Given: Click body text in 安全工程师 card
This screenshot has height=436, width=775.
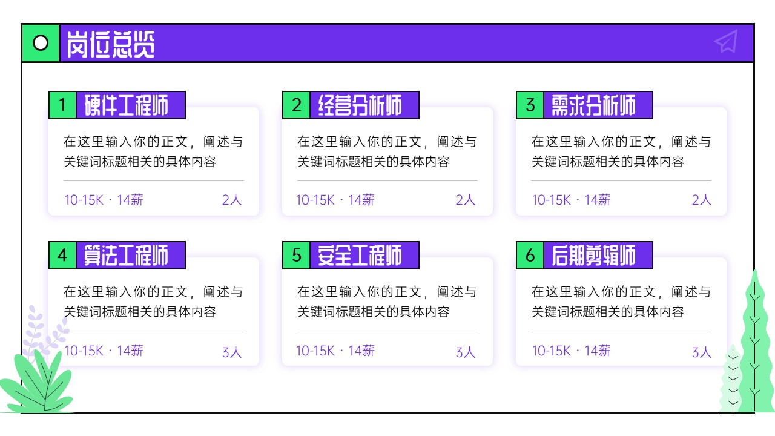Looking at the screenshot, I should click(x=387, y=302).
